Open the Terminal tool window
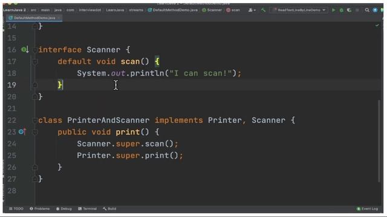 pos(87,209)
